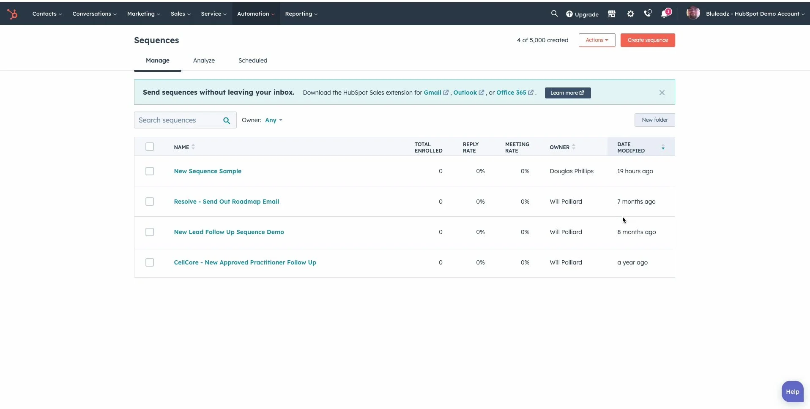
Task: Open the calling phone icon
Action: (648, 14)
